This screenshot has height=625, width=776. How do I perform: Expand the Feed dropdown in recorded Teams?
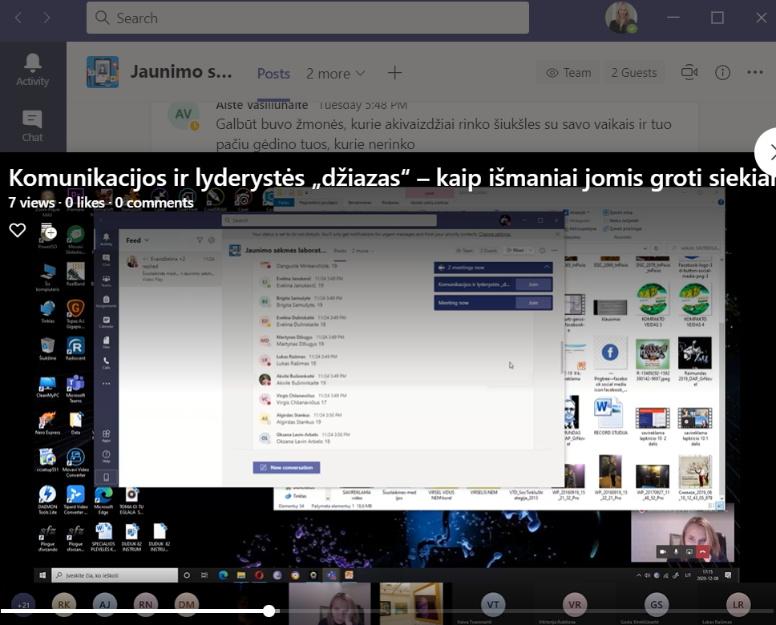pyautogui.click(x=137, y=240)
